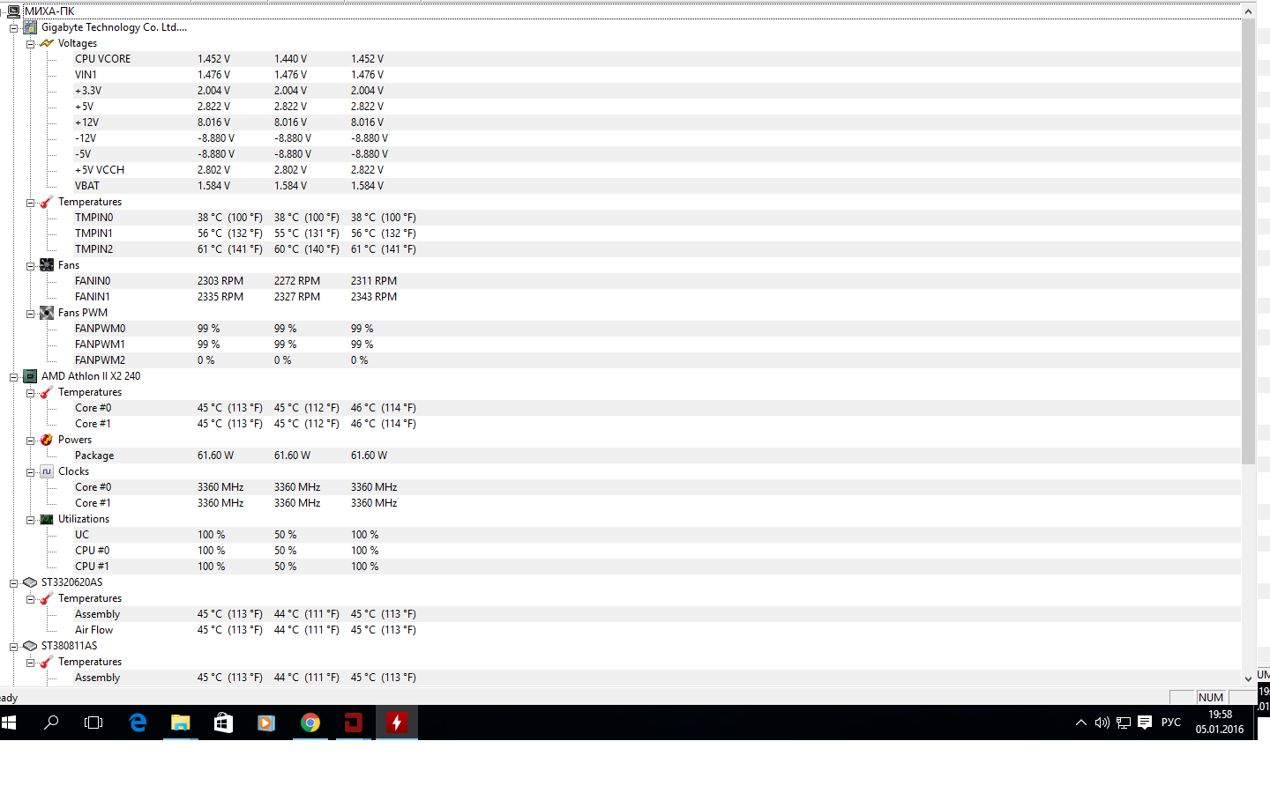Open the Windows Start menu
Screen dimensions: 1270x793
point(9,723)
